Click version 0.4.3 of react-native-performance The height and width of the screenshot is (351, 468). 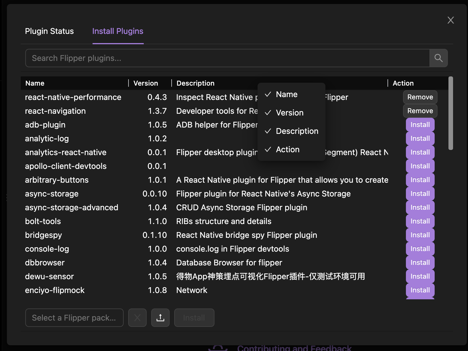pos(157,97)
